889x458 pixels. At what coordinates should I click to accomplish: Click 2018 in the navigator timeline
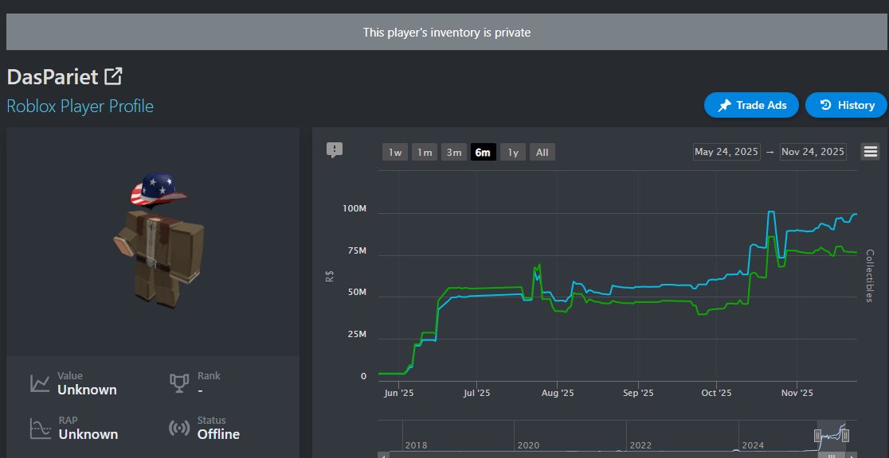pyautogui.click(x=416, y=445)
